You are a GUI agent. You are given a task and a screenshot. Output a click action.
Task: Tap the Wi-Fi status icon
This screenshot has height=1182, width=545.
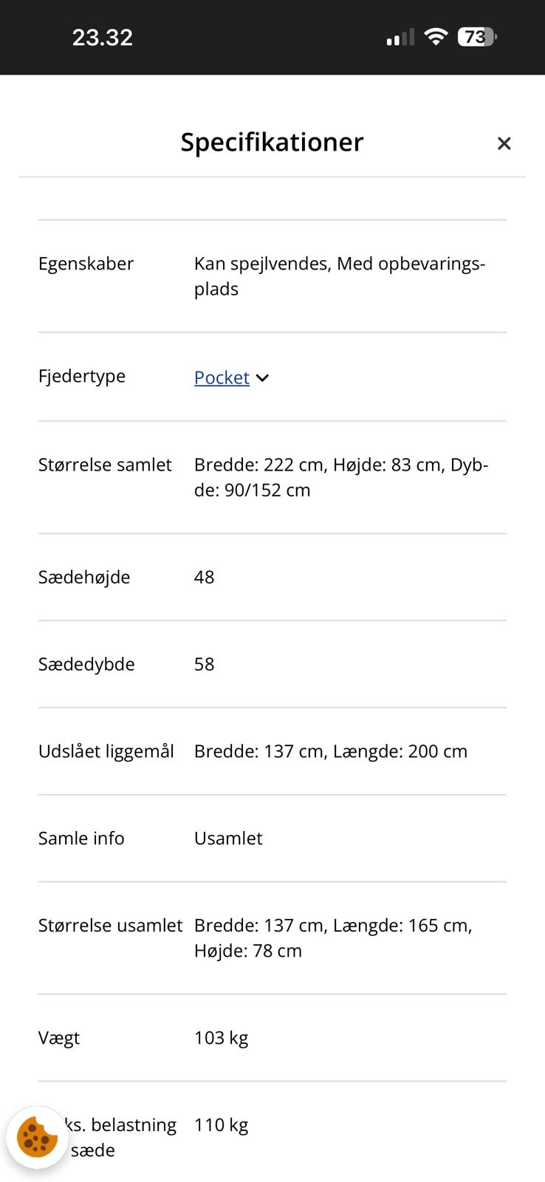[436, 36]
